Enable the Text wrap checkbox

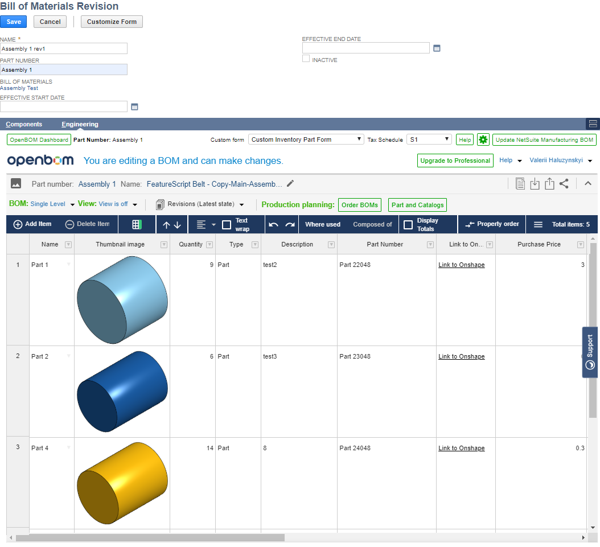point(227,224)
